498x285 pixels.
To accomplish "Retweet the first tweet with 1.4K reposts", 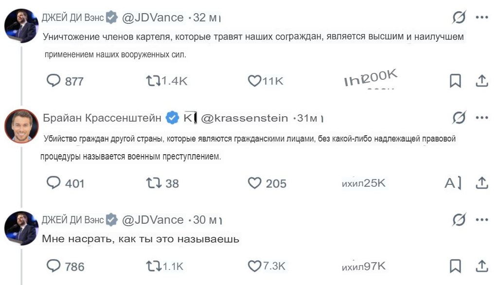I will point(153,81).
